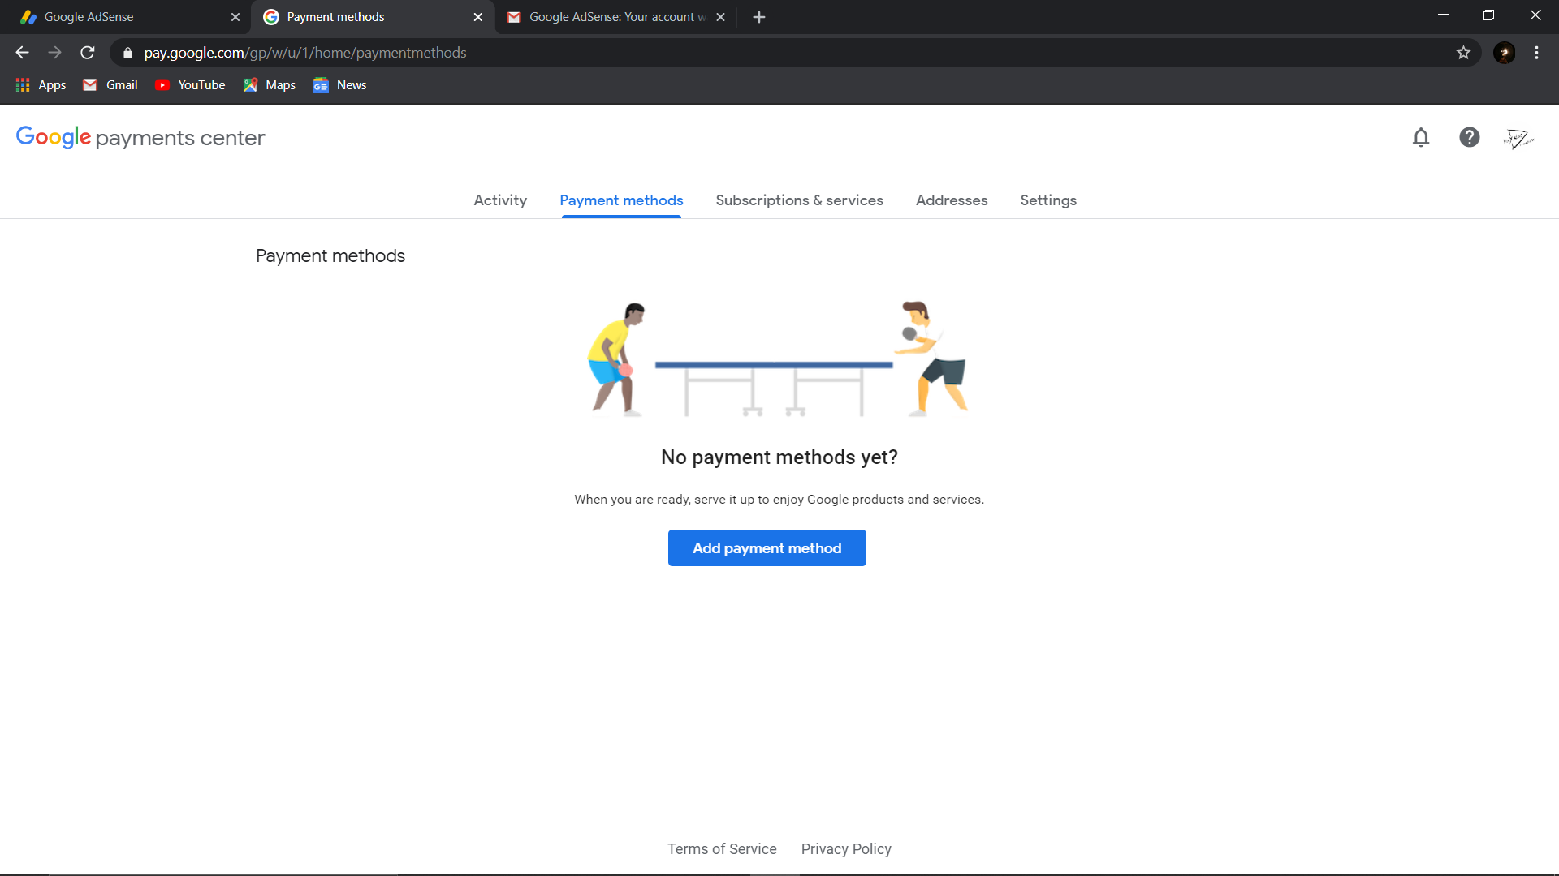Screen dimensions: 1559x876
Task: Open Chrome three-dot menu
Action: click(1536, 53)
